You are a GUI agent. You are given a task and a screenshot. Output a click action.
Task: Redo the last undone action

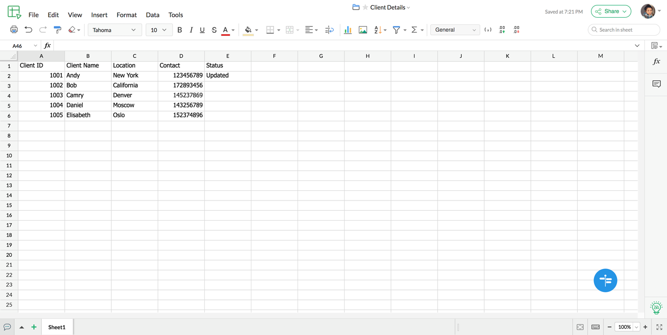click(x=43, y=30)
